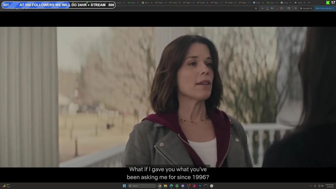Switch to the 'Trendi' browser tab
The width and height of the screenshot is (336, 189).
pyautogui.click(x=299, y=3)
